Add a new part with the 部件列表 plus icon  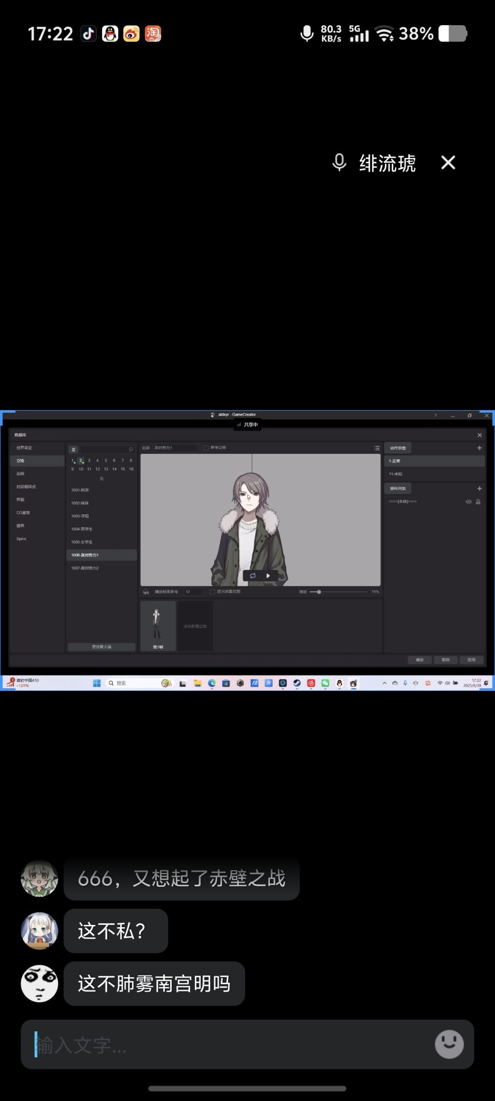pos(479,489)
